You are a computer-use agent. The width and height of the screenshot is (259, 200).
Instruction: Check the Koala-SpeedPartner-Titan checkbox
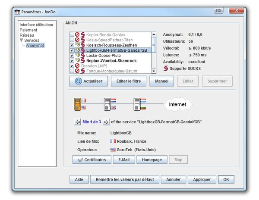[72, 40]
